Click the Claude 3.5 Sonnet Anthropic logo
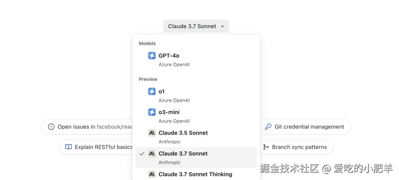 click(x=152, y=133)
